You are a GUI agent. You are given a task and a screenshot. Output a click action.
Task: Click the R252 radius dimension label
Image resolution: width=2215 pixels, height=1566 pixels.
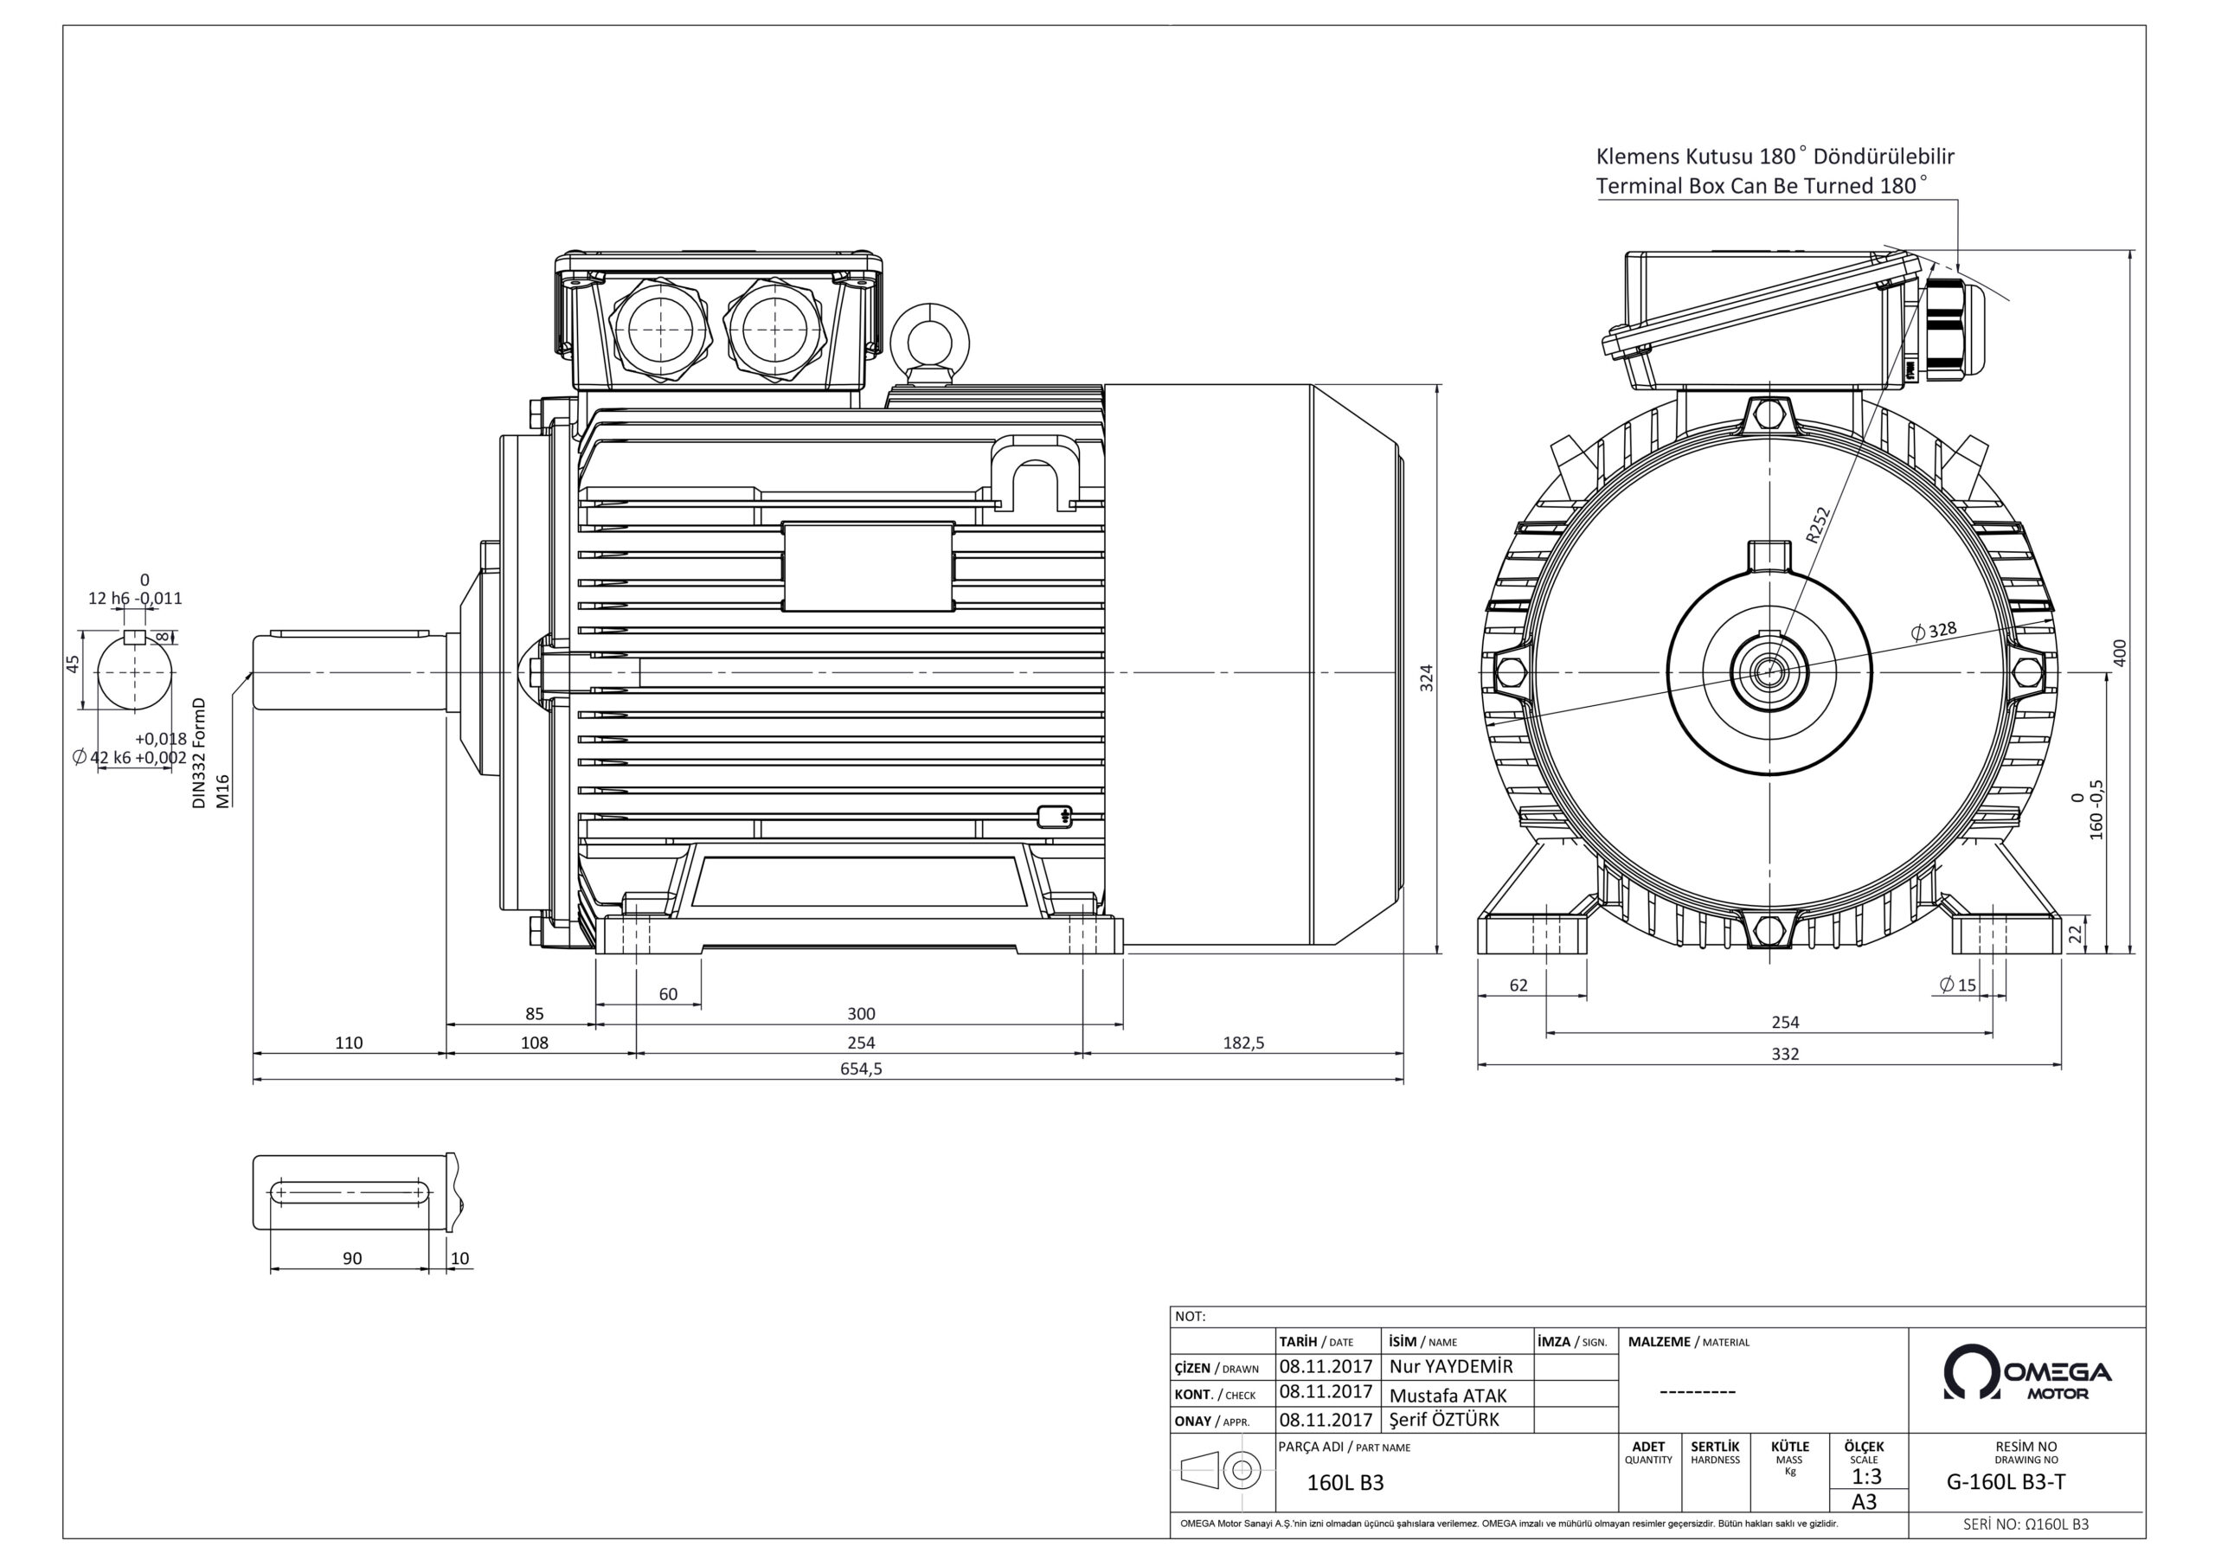pyautogui.click(x=1818, y=525)
